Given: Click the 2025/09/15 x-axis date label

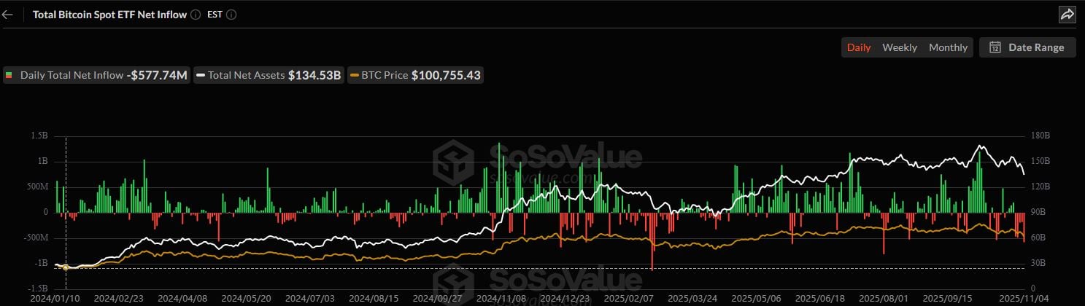Looking at the screenshot, I should tap(946, 299).
